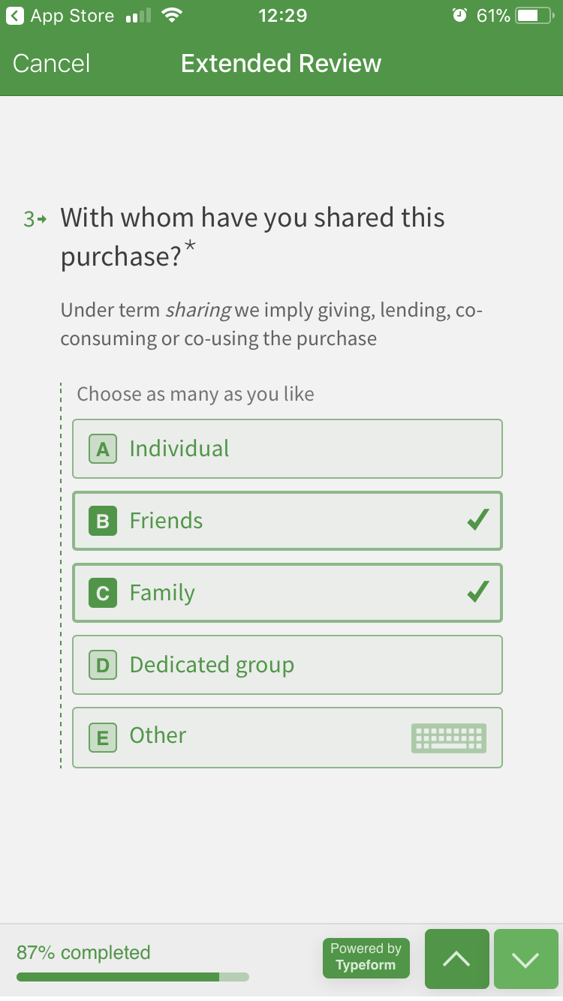Viewport: 563px width, 1001px height.
Task: Click the letter D key badge
Action: (103, 665)
